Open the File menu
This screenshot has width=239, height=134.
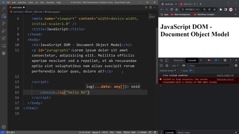click(x=8, y=3)
